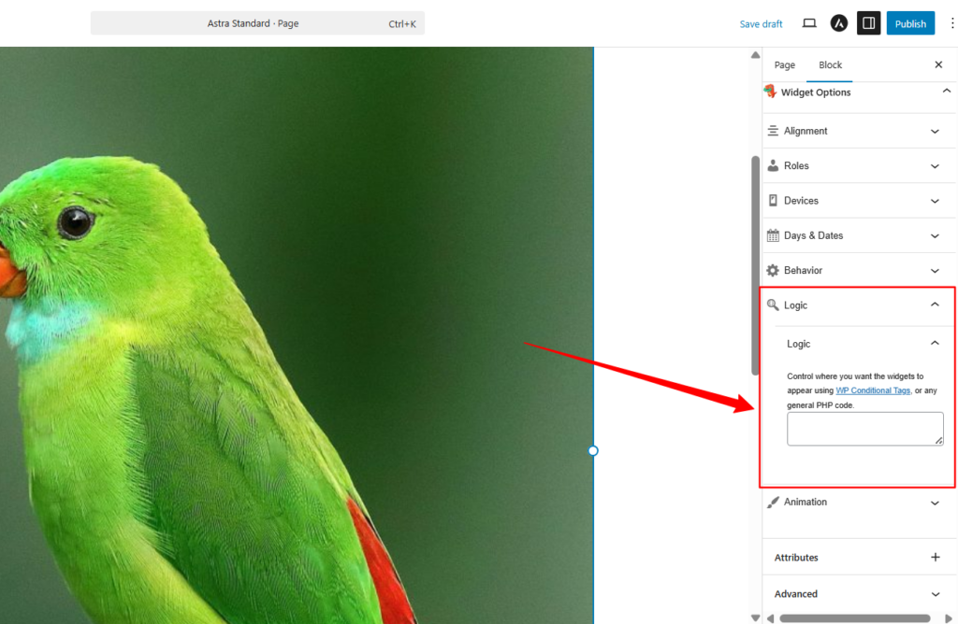
Task: Open the WP Conditional Tags link
Action: pos(873,390)
